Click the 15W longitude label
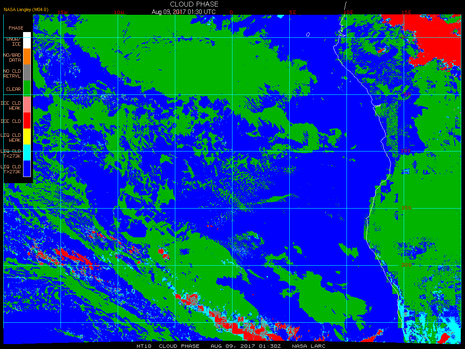Viewport: 465px width, 349px height. pyautogui.click(x=63, y=12)
